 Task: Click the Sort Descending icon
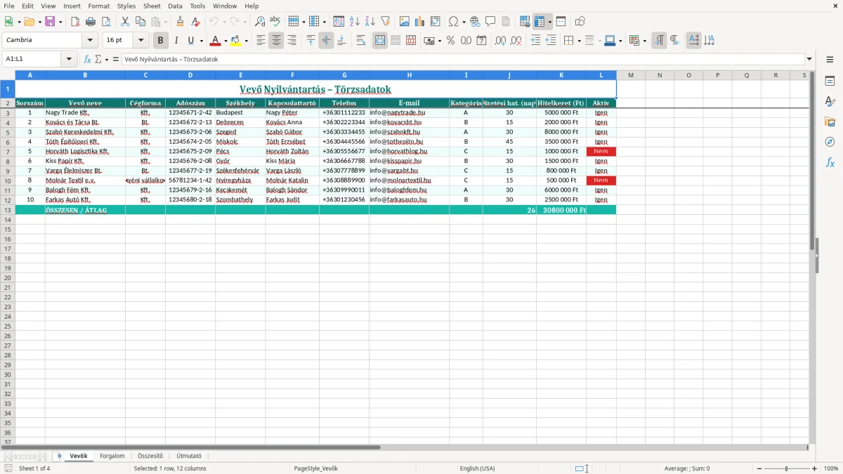pyautogui.click(x=370, y=22)
